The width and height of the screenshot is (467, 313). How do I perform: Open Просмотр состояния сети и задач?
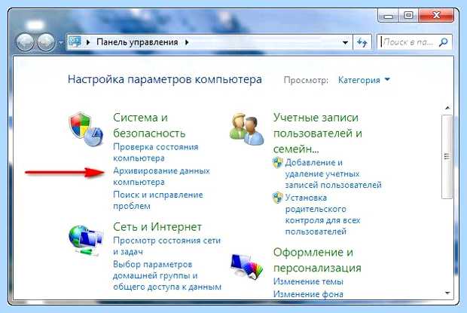coord(167,246)
